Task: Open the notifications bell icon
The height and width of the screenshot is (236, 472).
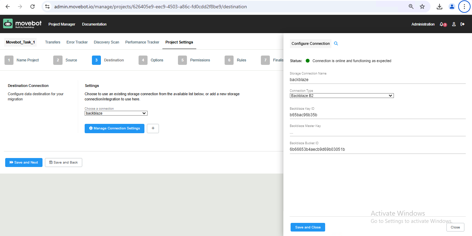Action: pos(442,24)
